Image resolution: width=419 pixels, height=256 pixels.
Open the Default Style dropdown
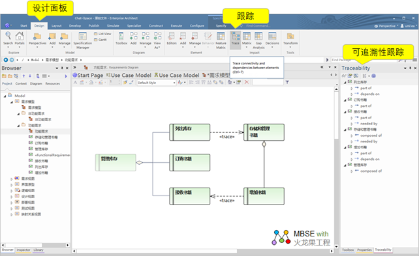coord(157,83)
